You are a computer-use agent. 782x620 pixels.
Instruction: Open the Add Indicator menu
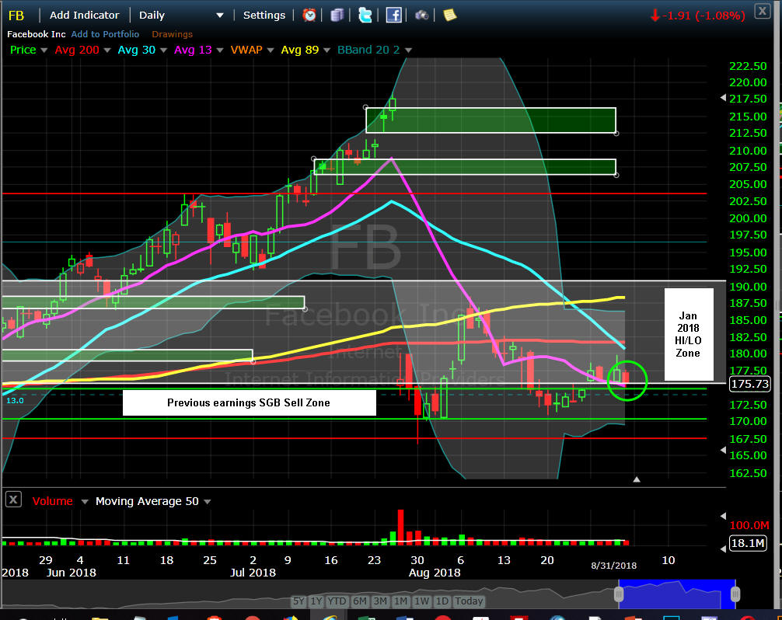(x=85, y=15)
